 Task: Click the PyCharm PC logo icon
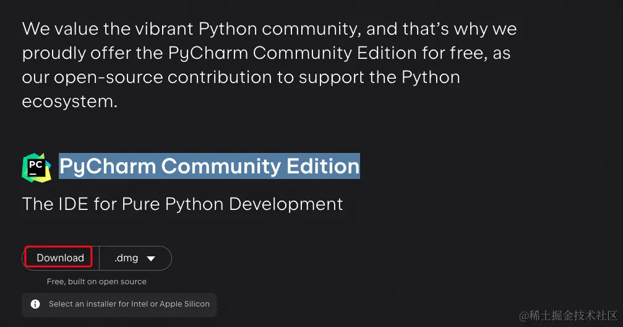coord(37,167)
